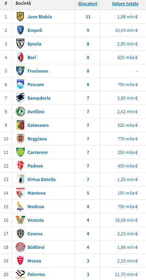
Task: Sort table by Giocatori column
Action: tap(88, 4)
